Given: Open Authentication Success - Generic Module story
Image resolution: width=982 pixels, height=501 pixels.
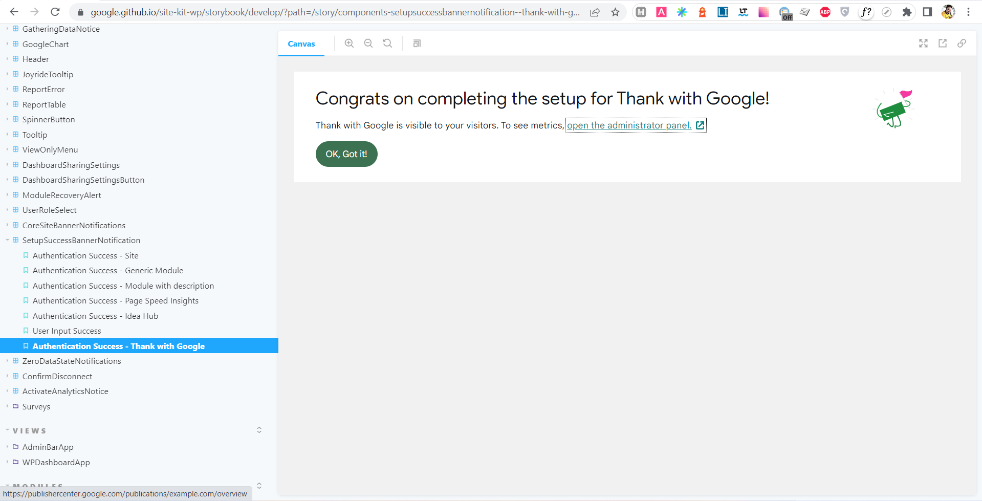Looking at the screenshot, I should pyautogui.click(x=108, y=270).
